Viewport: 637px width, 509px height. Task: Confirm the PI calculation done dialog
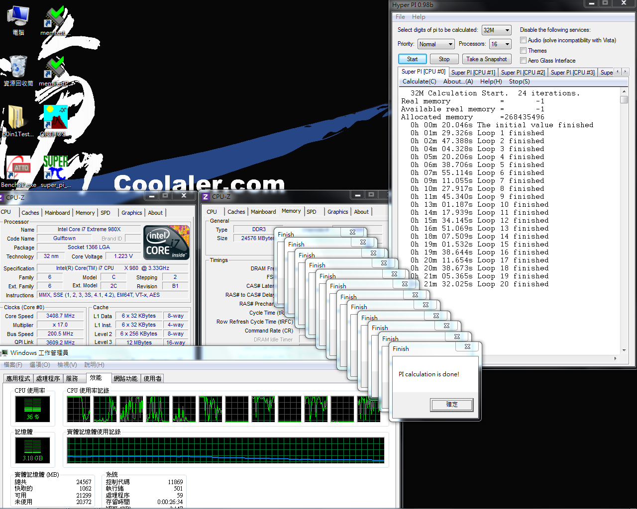452,405
